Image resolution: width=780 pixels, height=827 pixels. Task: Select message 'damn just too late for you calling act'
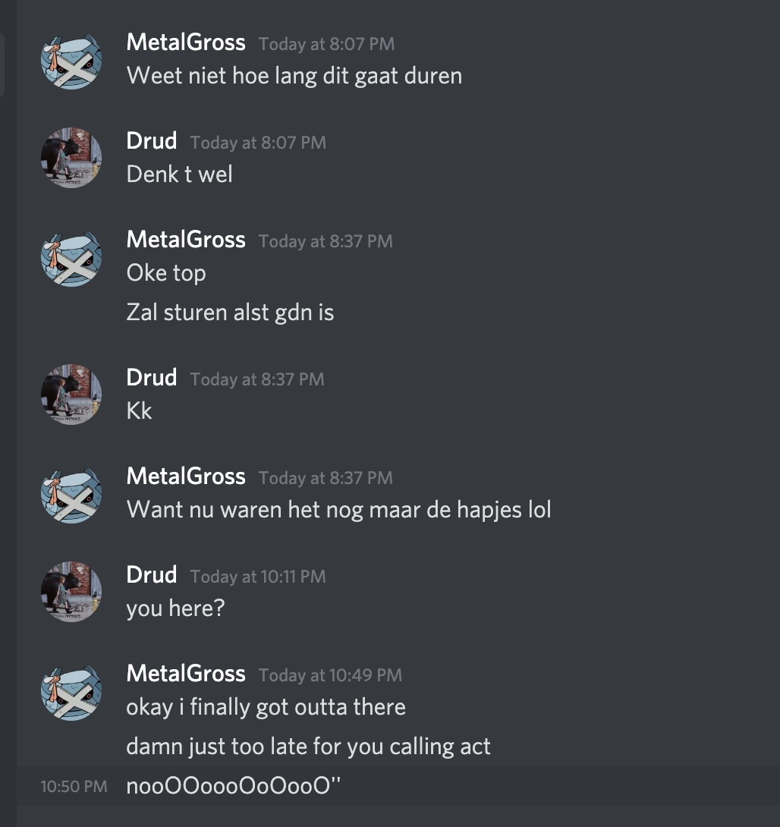coord(309,747)
